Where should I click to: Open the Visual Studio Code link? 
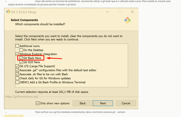point(14,115)
